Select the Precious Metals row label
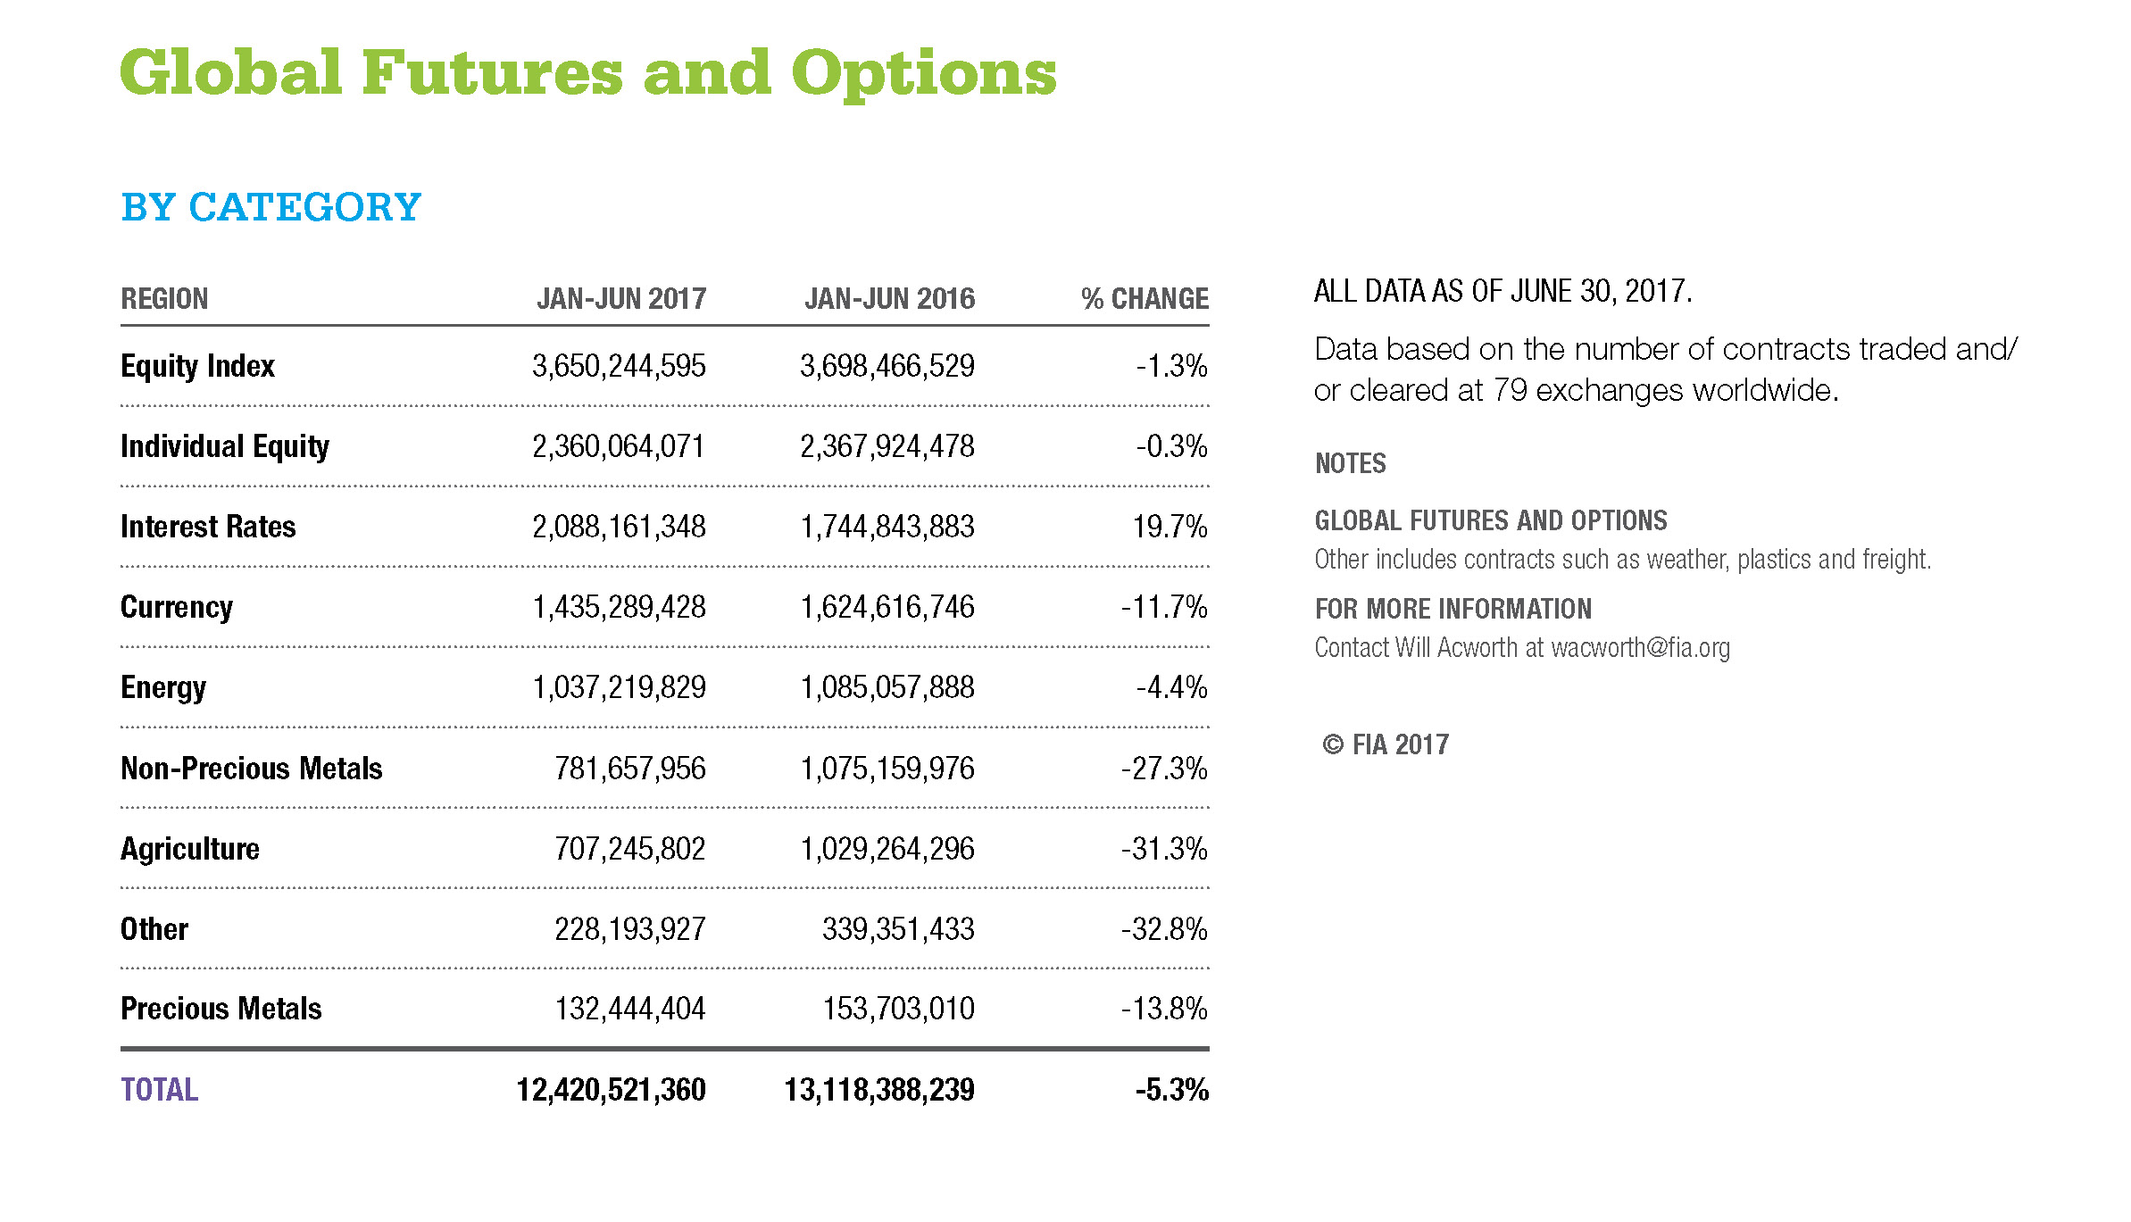The height and width of the screenshot is (1222, 2131). [x=221, y=1009]
